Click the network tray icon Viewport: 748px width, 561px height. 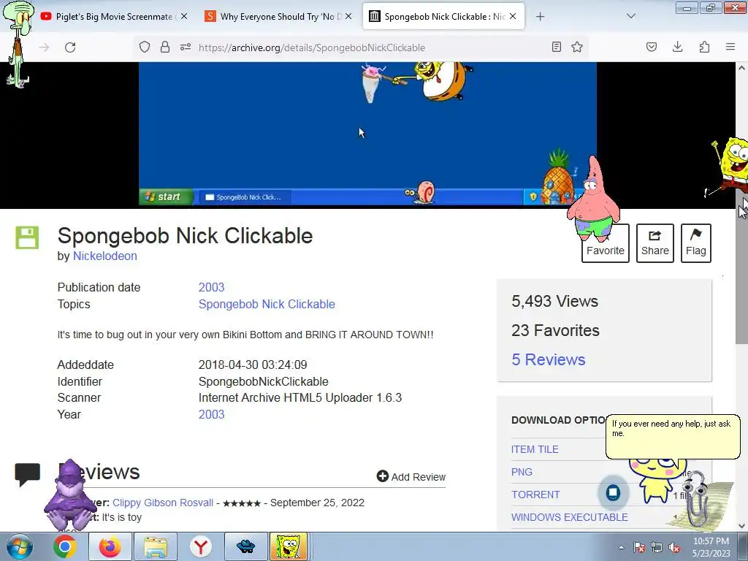click(x=657, y=548)
